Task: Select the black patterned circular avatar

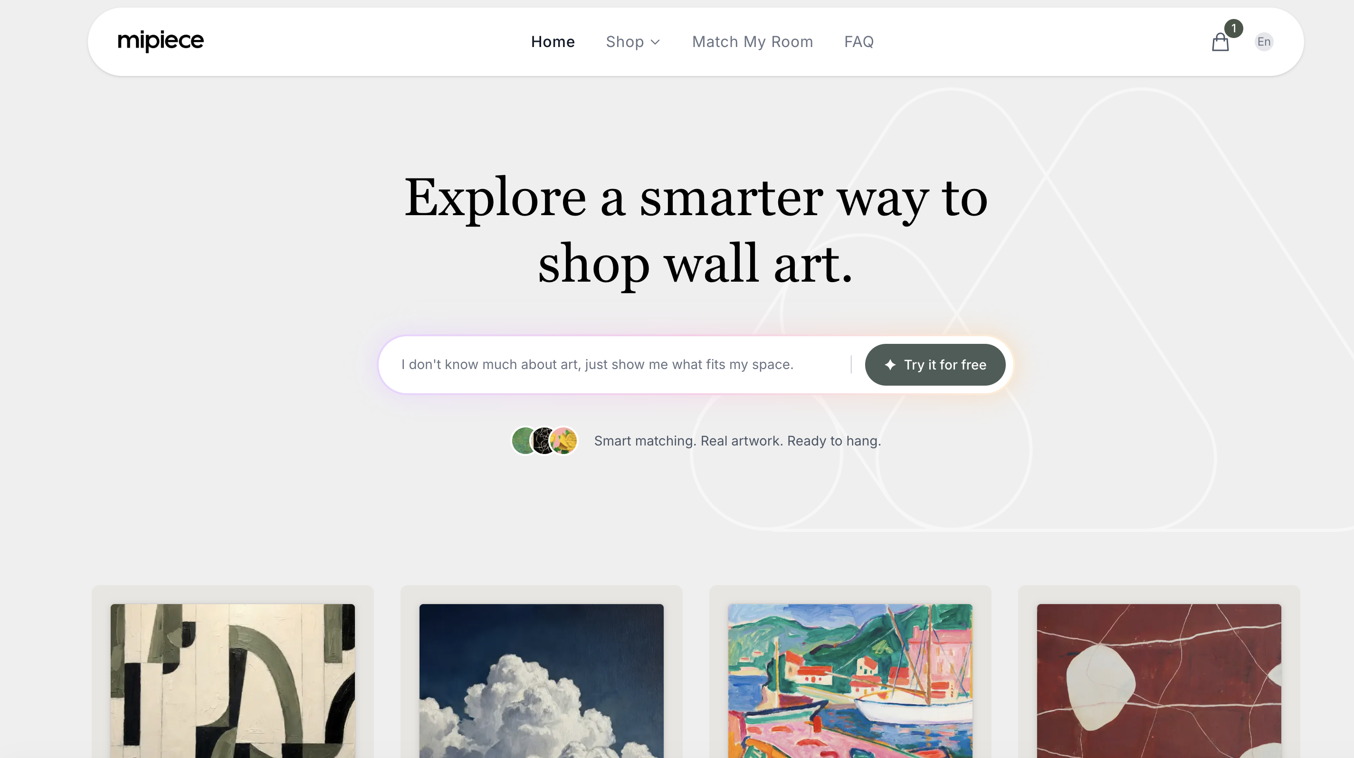Action: pos(543,440)
